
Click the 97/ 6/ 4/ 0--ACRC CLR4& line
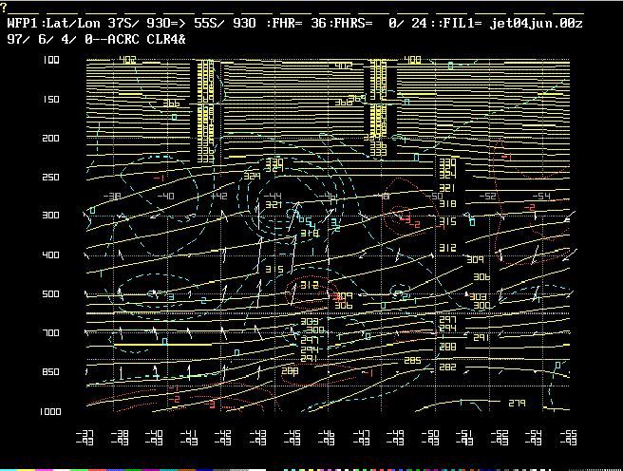pyautogui.click(x=96, y=39)
